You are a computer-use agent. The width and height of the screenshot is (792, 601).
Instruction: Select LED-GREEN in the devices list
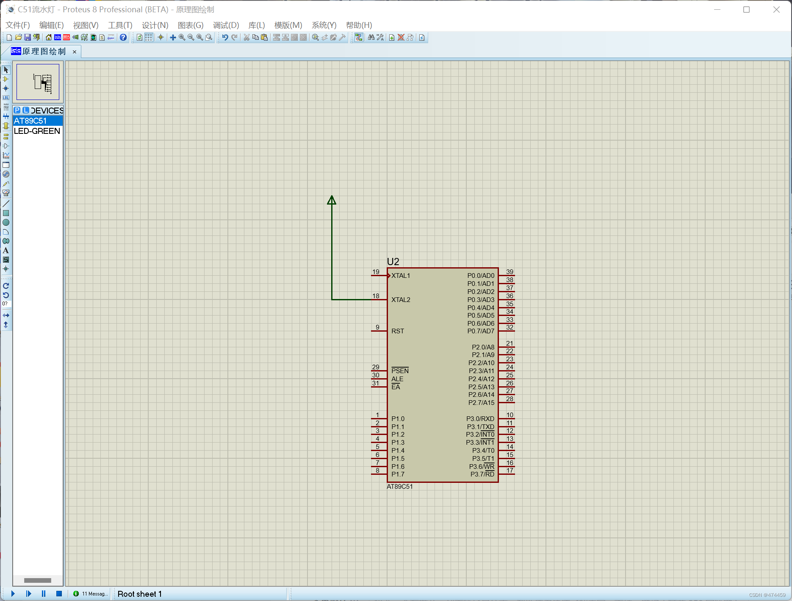click(38, 131)
